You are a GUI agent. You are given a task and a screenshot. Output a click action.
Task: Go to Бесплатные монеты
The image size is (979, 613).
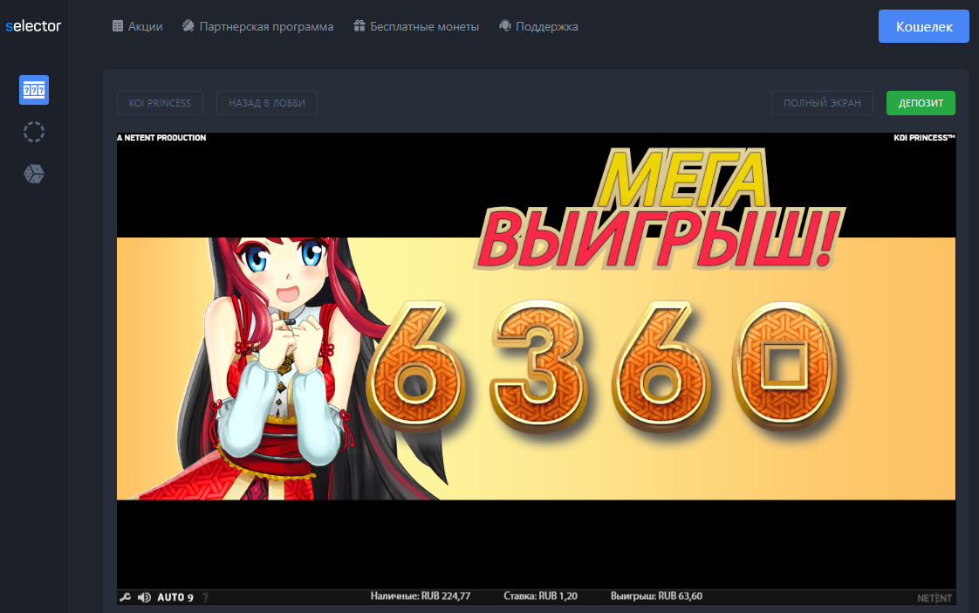coord(416,26)
